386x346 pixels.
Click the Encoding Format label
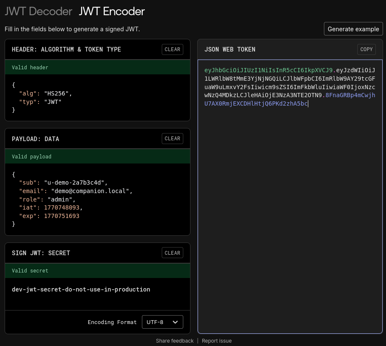pos(112,322)
